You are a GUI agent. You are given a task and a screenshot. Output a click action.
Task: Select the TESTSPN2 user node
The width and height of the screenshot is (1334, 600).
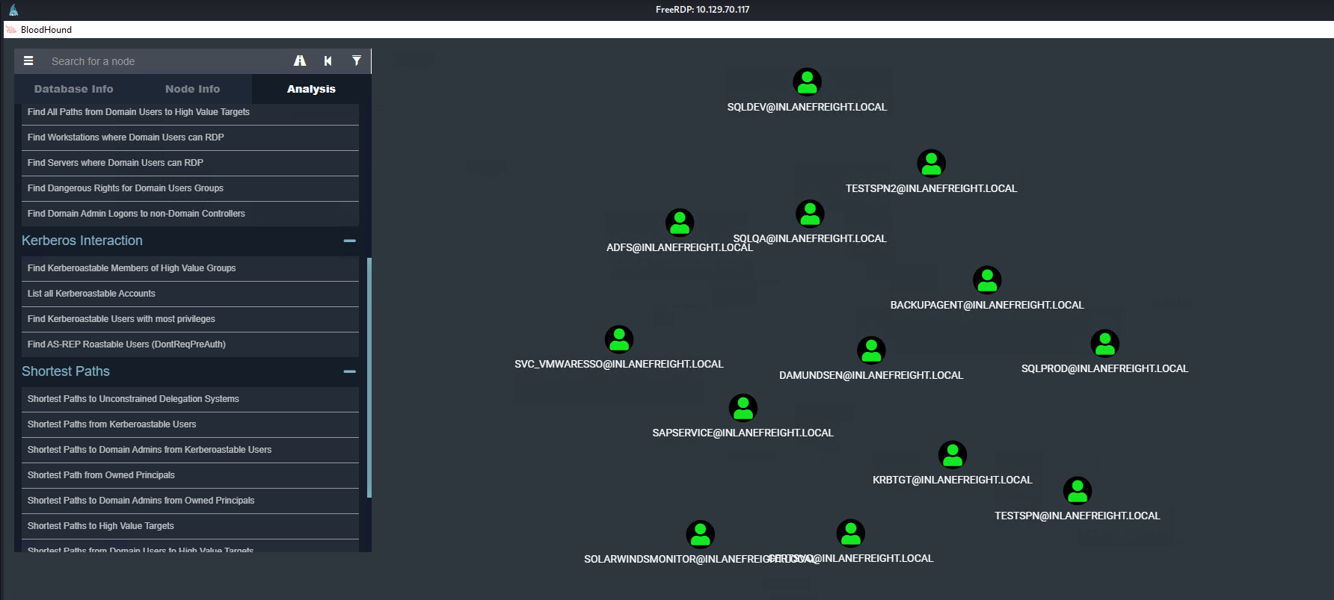(x=931, y=163)
